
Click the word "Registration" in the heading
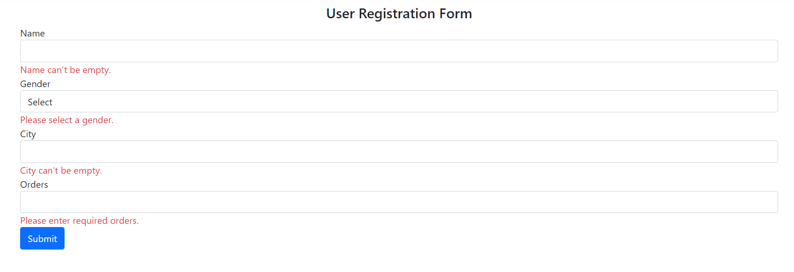(397, 14)
